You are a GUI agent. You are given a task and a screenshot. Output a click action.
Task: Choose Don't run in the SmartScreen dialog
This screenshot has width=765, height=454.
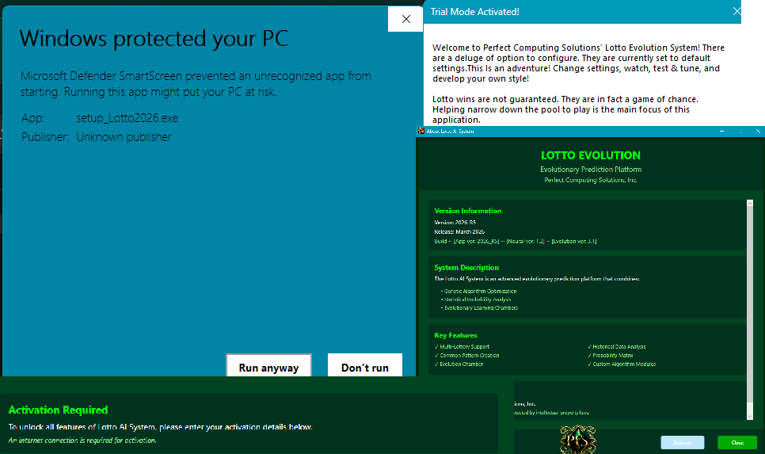click(x=365, y=365)
